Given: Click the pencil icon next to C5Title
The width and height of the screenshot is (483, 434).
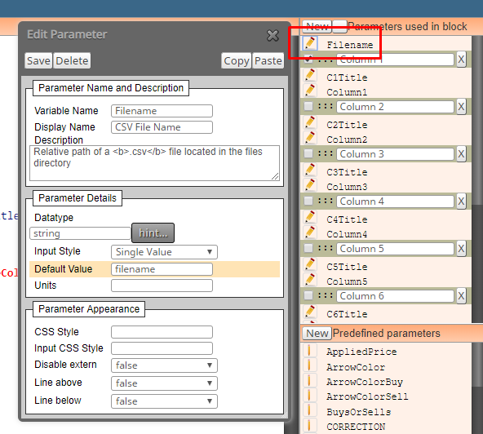Looking at the screenshot, I should pos(310,264).
